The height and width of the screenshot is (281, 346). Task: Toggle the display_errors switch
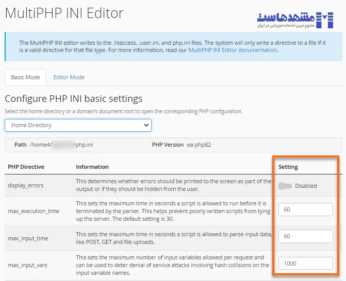coord(285,186)
